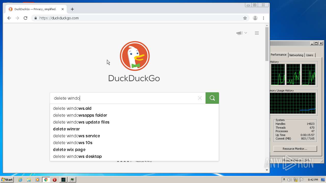Viewport: 326px width, 183px height.
Task: Choose suggestion 'delete windows service'
Action: (134, 136)
